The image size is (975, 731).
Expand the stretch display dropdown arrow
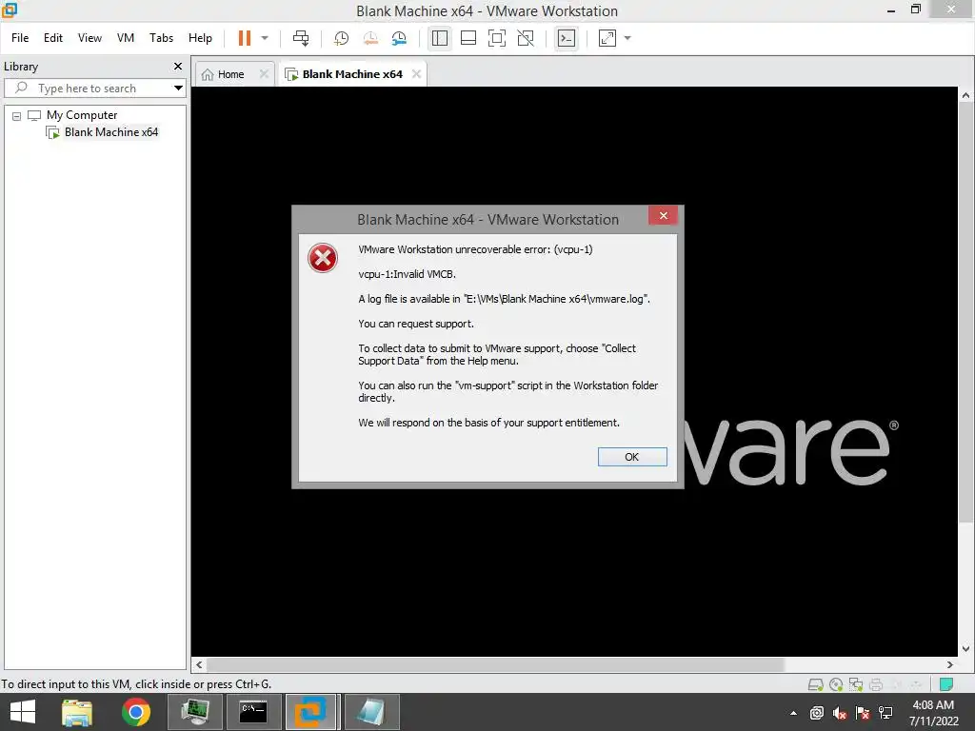(627, 38)
